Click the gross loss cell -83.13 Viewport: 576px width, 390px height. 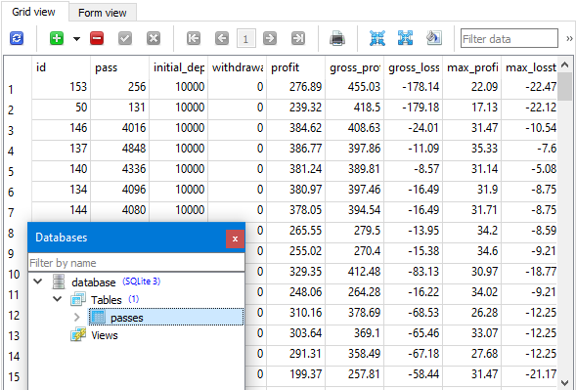[414, 272]
